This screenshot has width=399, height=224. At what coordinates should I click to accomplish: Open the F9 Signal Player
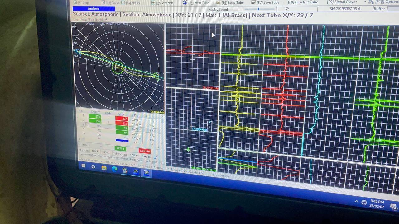342,2
